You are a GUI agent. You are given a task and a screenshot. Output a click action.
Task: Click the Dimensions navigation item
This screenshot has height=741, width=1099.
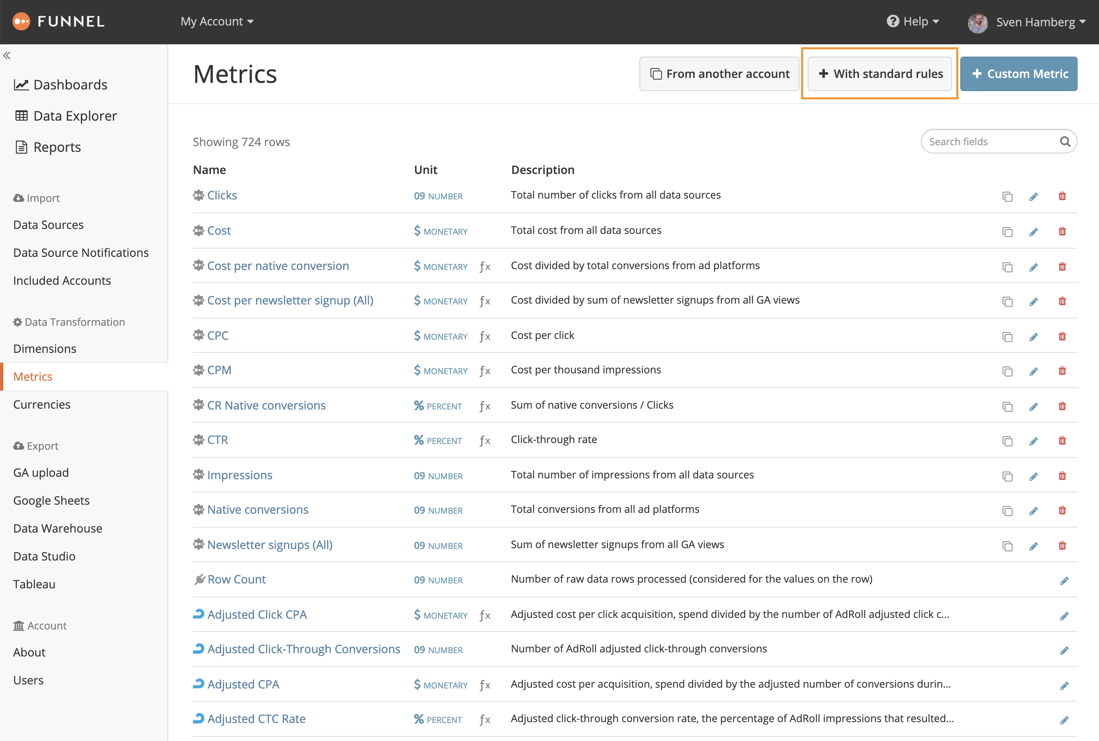click(45, 348)
